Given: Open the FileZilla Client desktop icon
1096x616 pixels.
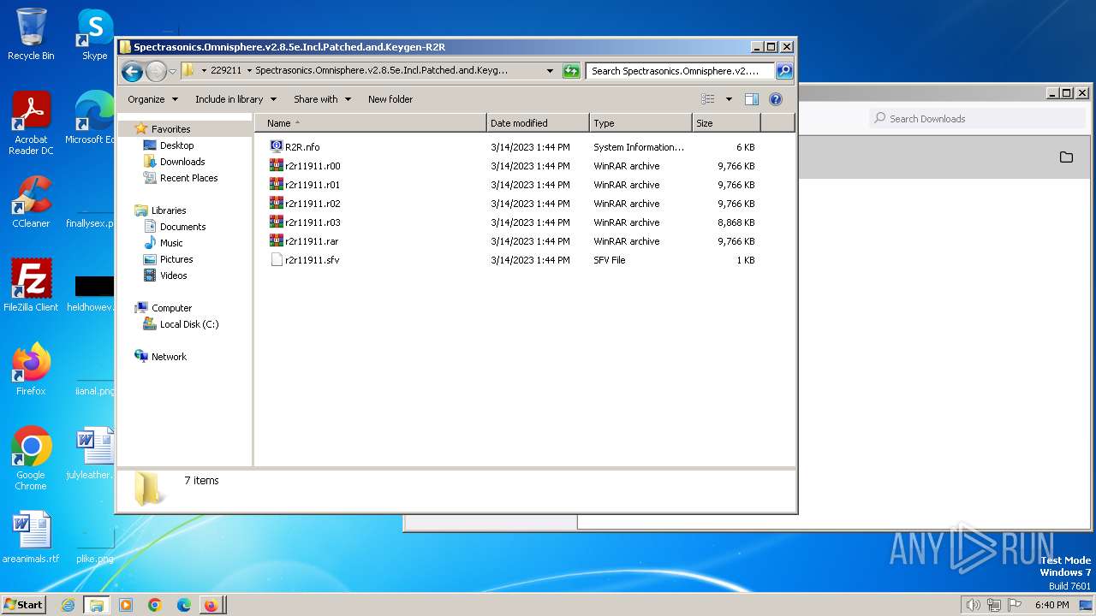Looking at the screenshot, I should 31,285.
